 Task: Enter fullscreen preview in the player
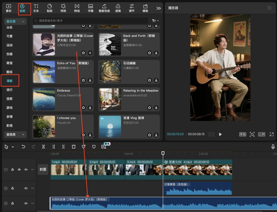click(272, 134)
